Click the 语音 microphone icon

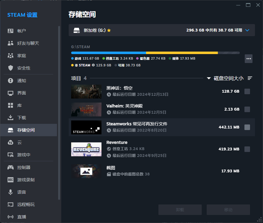(x=11, y=192)
